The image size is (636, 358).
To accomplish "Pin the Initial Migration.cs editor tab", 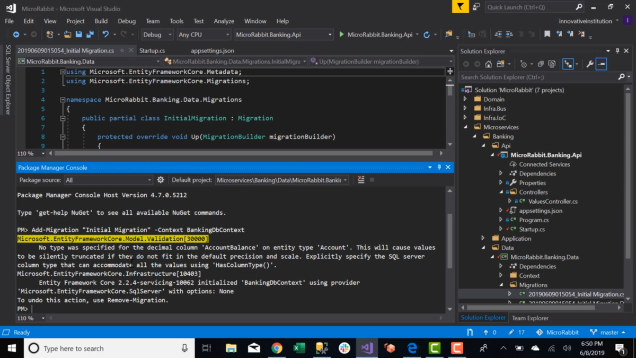I will (122, 50).
